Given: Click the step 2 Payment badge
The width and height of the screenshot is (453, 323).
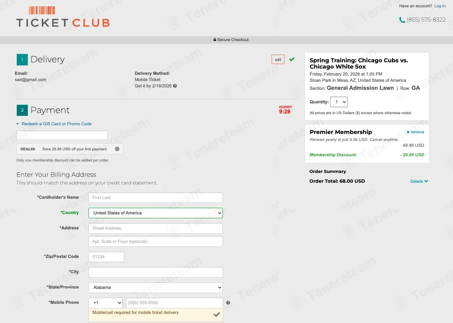Looking at the screenshot, I should tap(22, 110).
